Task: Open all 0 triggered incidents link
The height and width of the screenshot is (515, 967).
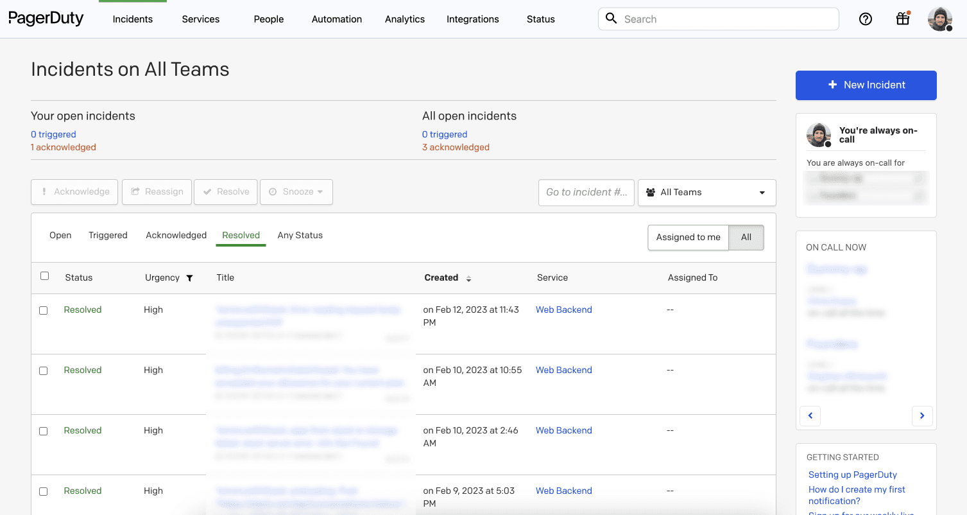Action: click(445, 134)
